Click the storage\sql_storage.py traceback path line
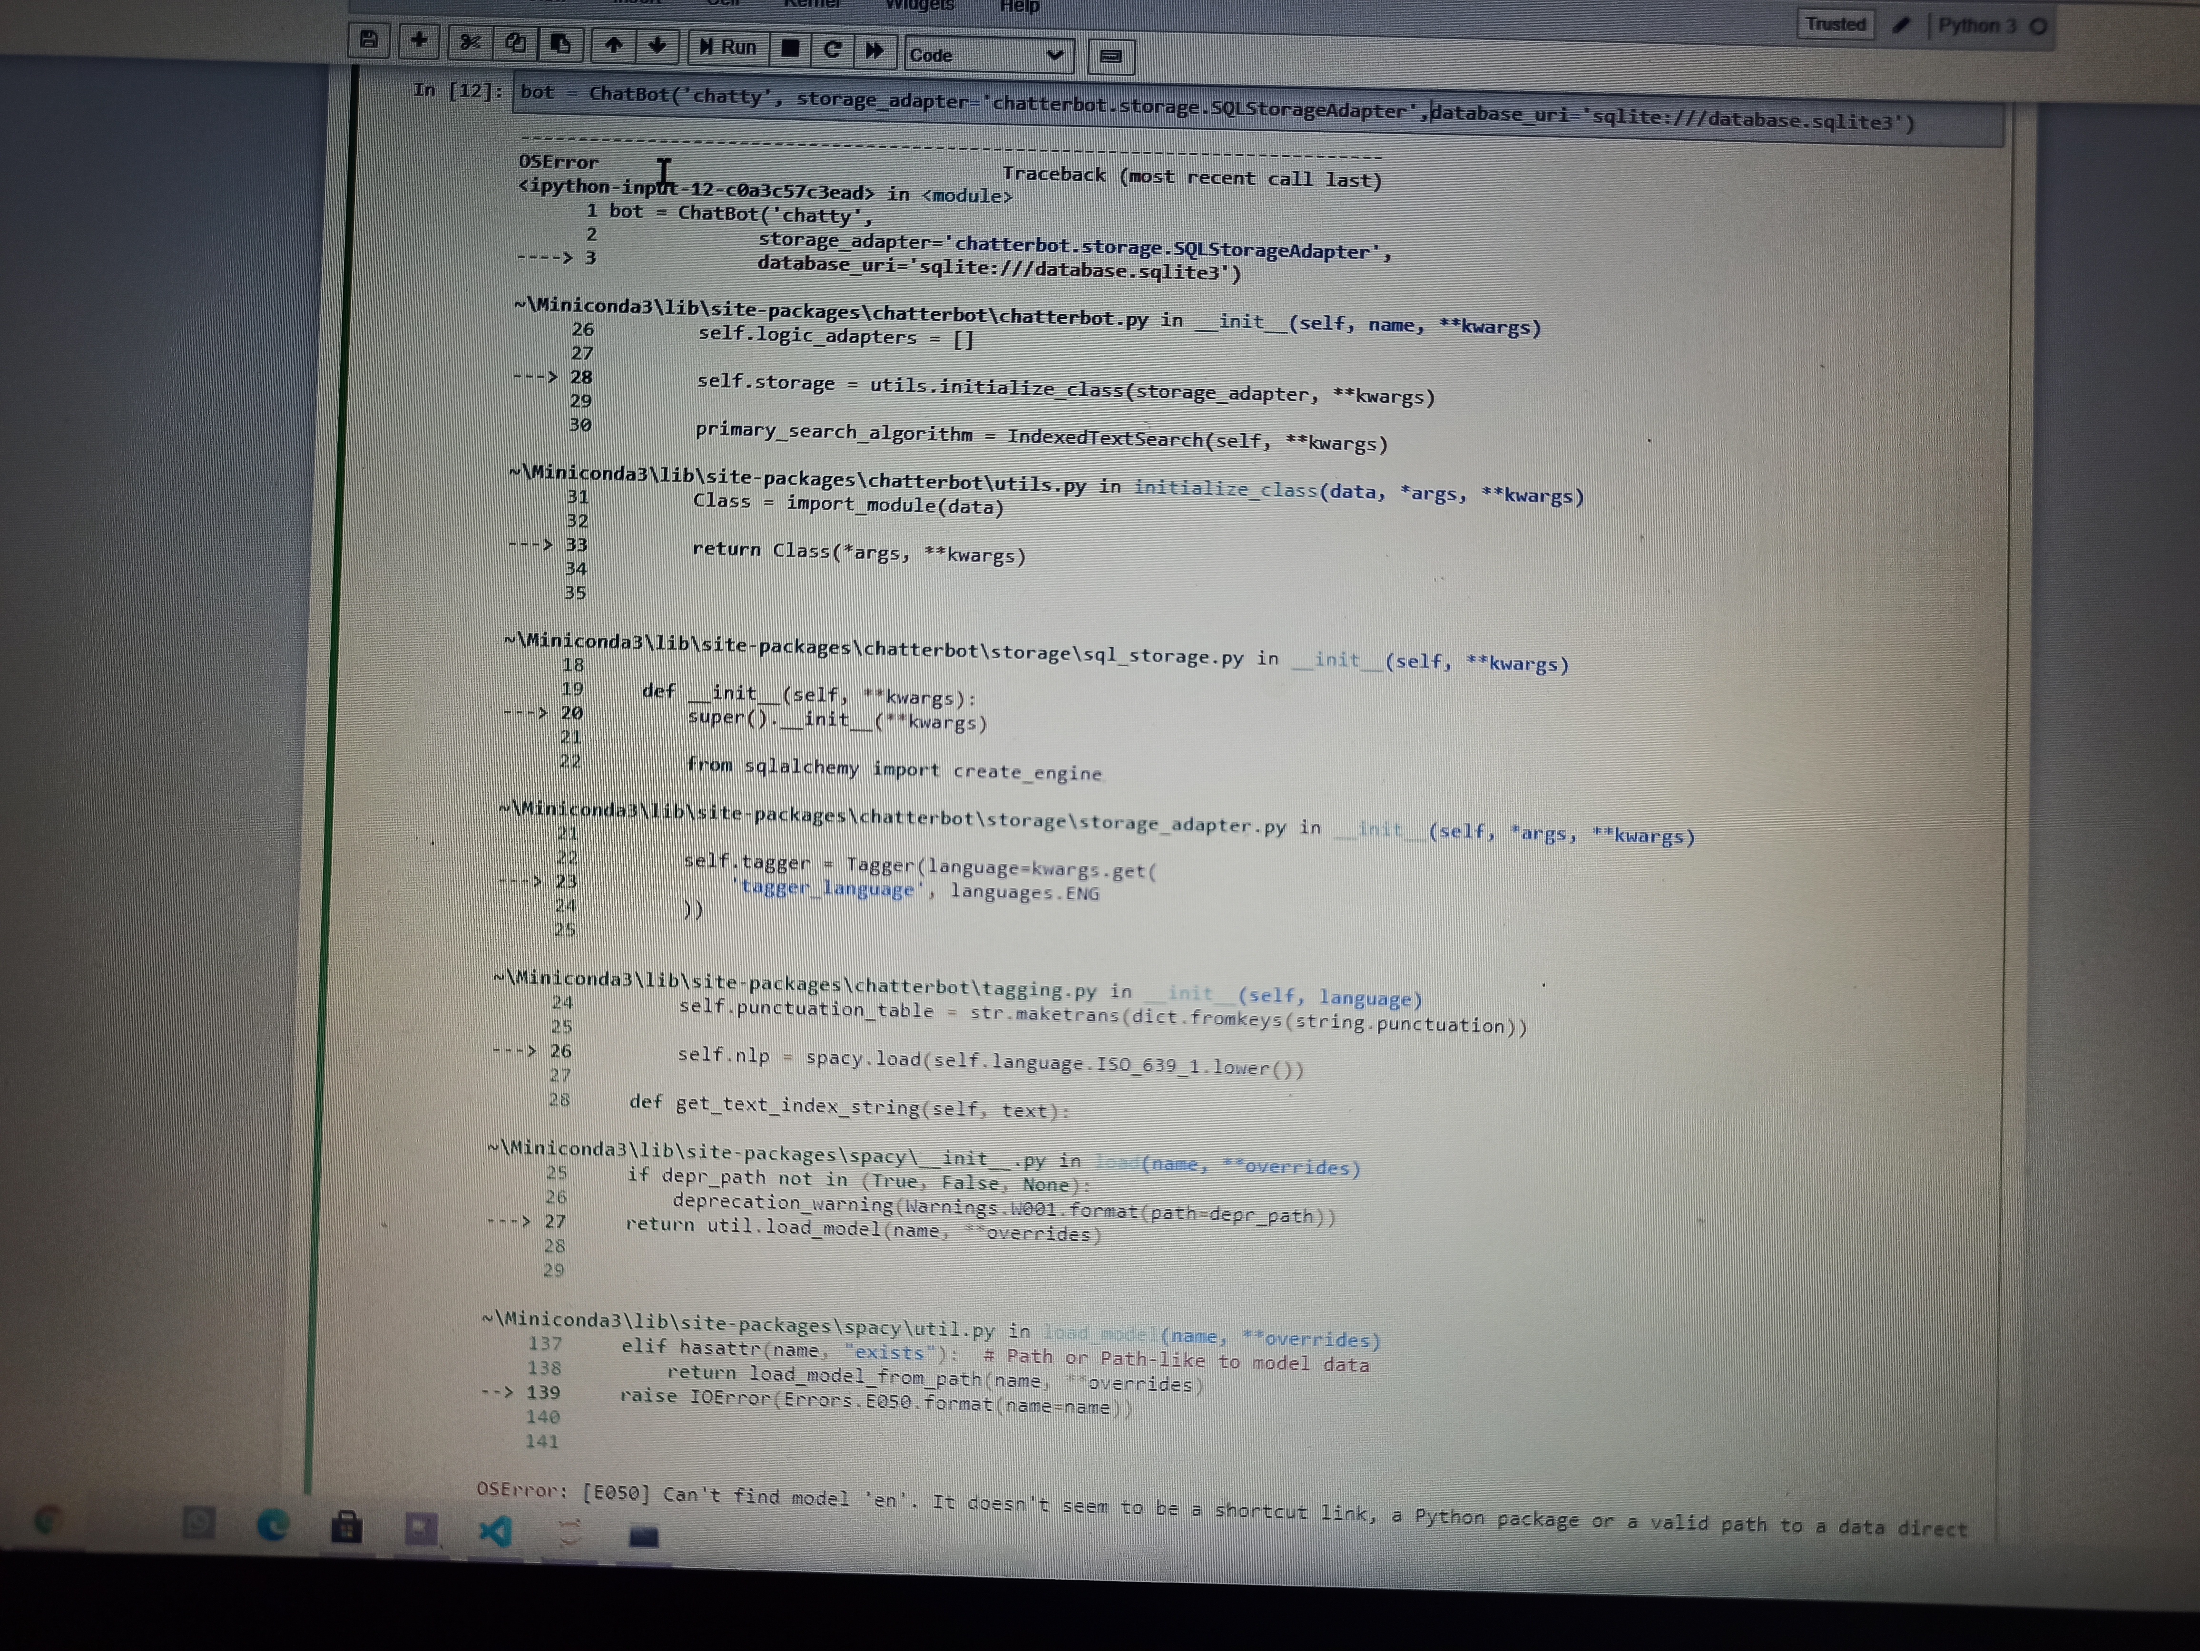Image resolution: width=2200 pixels, height=1651 pixels. [1035, 653]
